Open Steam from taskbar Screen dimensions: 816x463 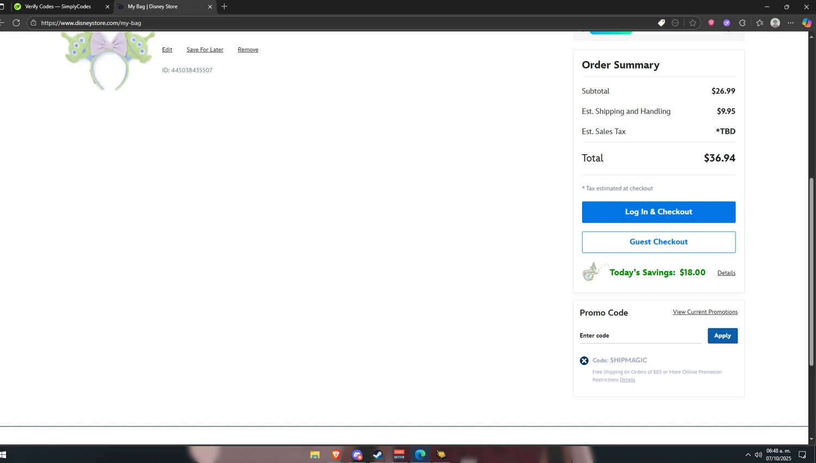click(378, 455)
